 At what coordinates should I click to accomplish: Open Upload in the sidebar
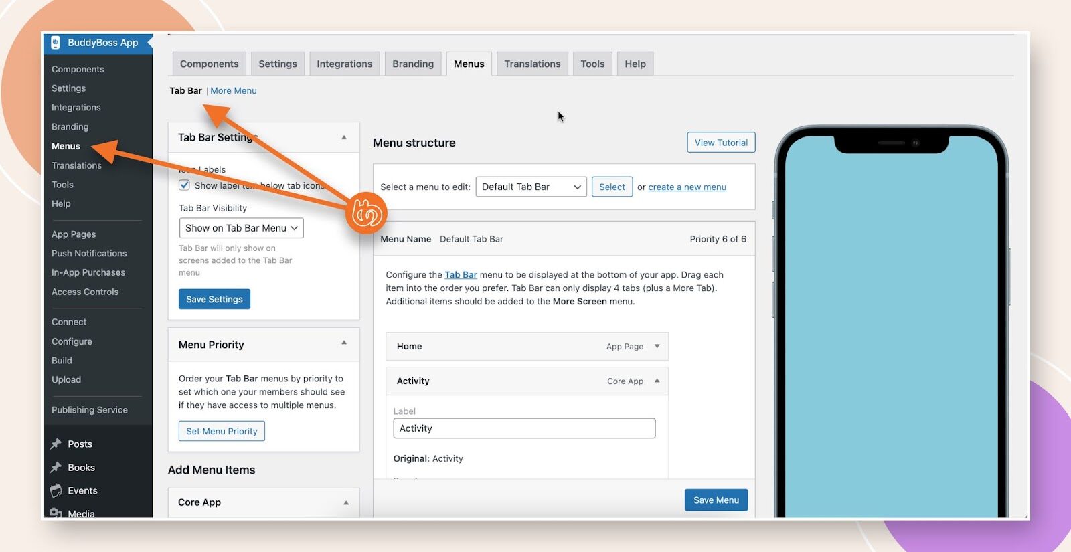(x=66, y=379)
